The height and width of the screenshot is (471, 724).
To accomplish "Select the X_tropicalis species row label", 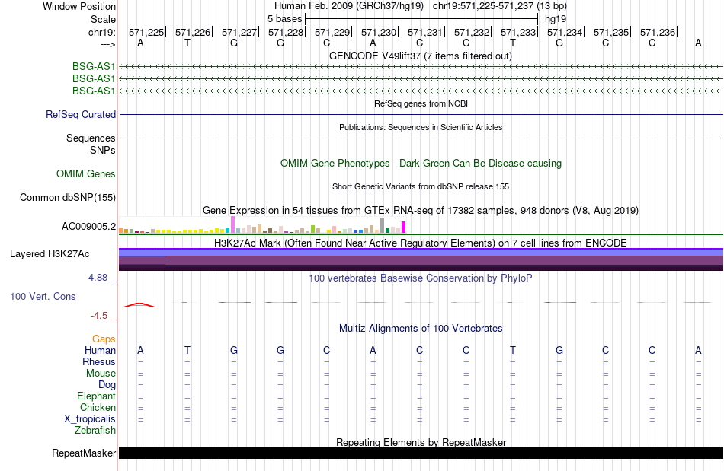I will coord(90,419).
